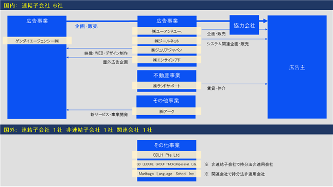
Task: Select the 映像・WEB・デザイン制作 label
Action: pos(106,53)
